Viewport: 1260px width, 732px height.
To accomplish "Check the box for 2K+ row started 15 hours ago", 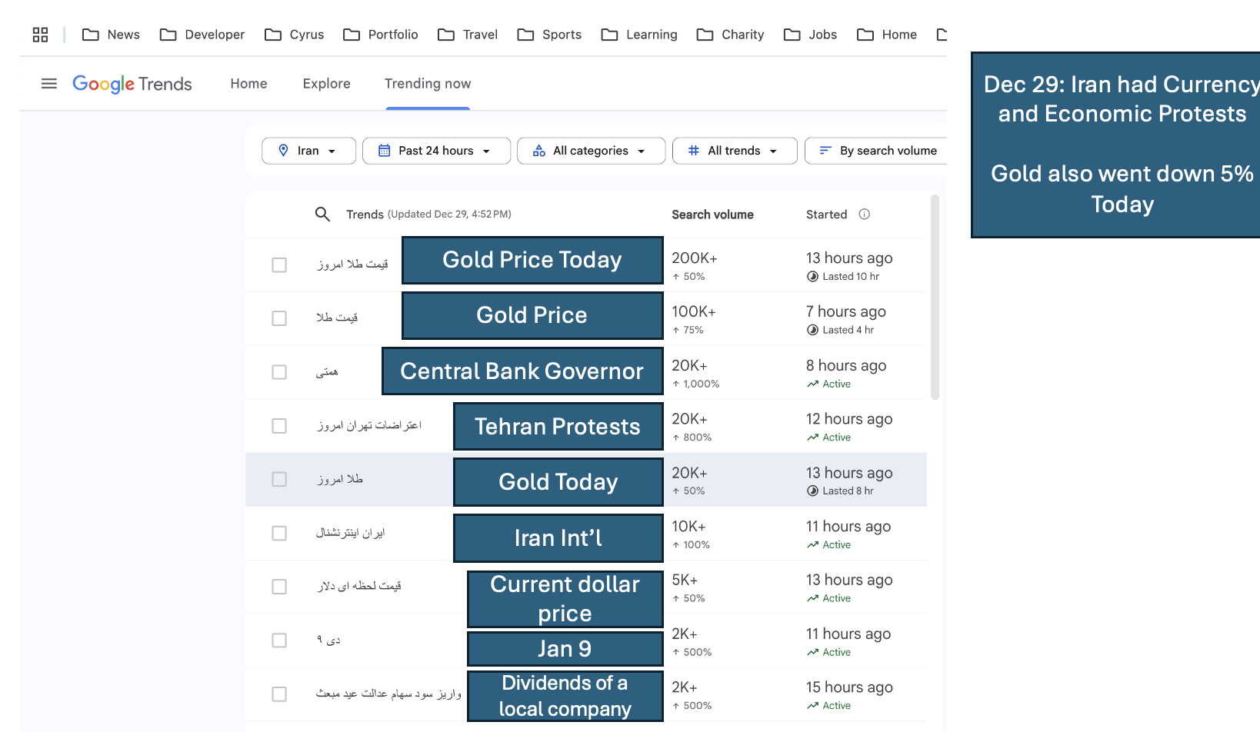I will (x=279, y=694).
